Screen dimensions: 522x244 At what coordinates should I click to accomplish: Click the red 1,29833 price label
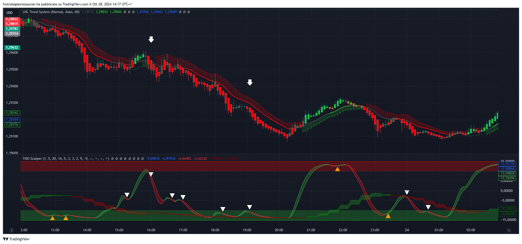[x=12, y=19]
